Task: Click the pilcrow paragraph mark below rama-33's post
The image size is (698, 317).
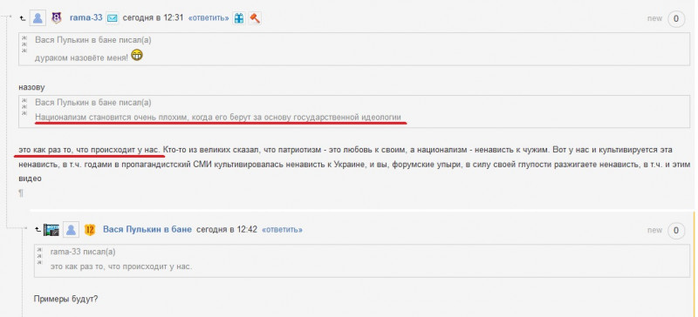Action: click(x=21, y=193)
